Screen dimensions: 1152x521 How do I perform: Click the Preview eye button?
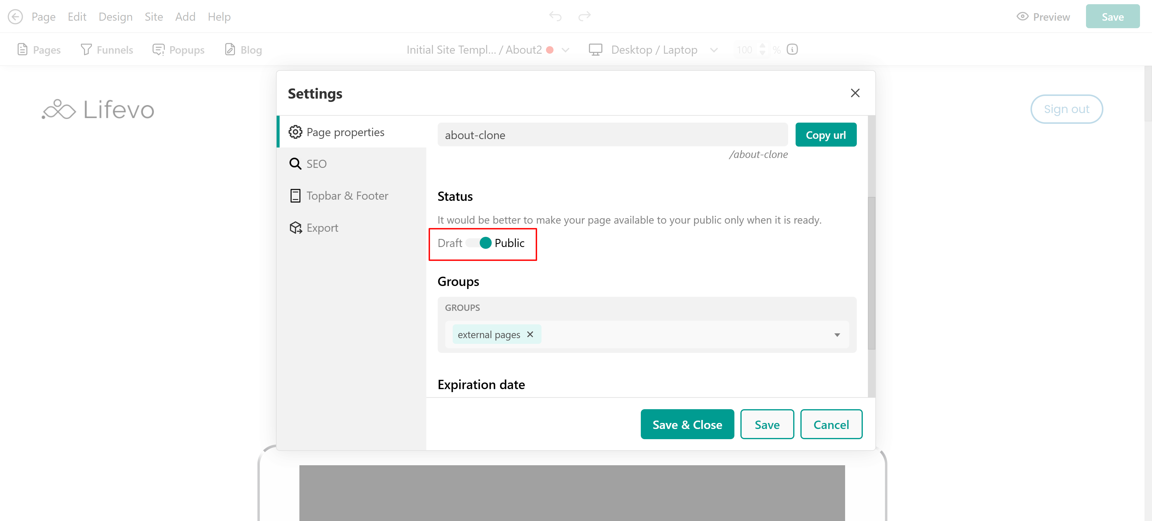[1043, 16]
